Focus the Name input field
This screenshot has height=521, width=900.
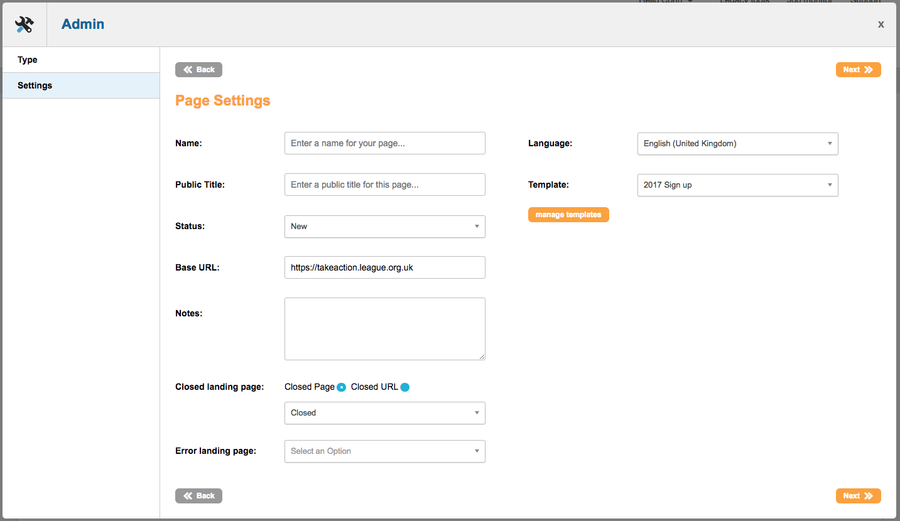[384, 143]
